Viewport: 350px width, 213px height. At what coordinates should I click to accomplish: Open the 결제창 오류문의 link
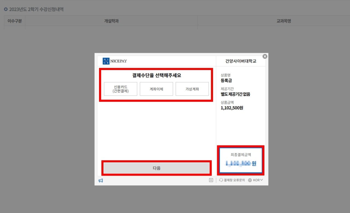coord(234,180)
